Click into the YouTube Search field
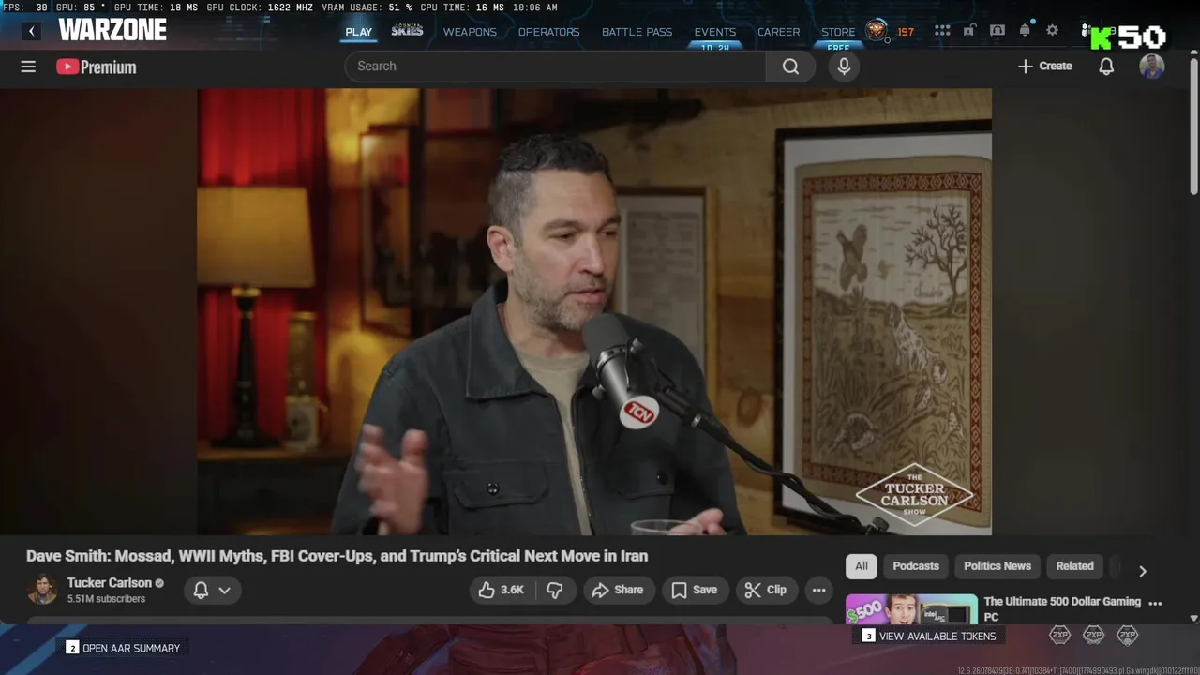The image size is (1200, 675). pyautogui.click(x=555, y=67)
